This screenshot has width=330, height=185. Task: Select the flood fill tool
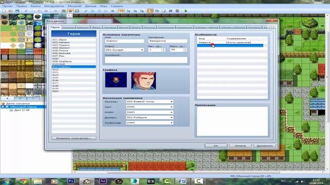pos(106,11)
